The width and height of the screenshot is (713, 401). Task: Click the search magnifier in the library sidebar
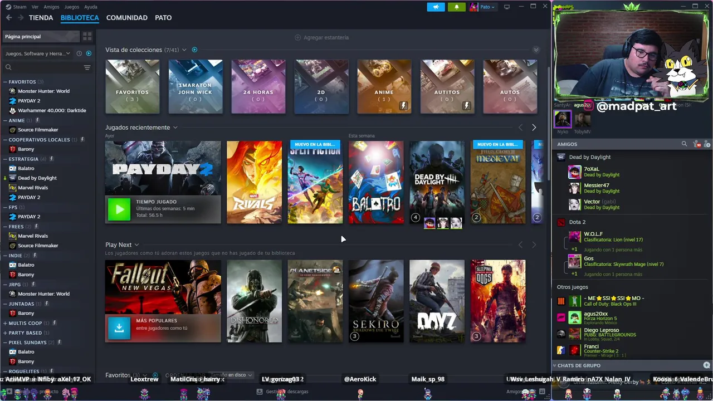tap(8, 67)
